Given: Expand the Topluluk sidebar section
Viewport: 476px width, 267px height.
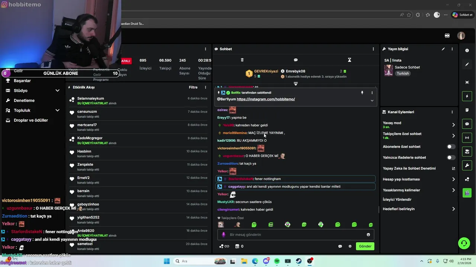Looking at the screenshot, I should click(x=57, y=110).
